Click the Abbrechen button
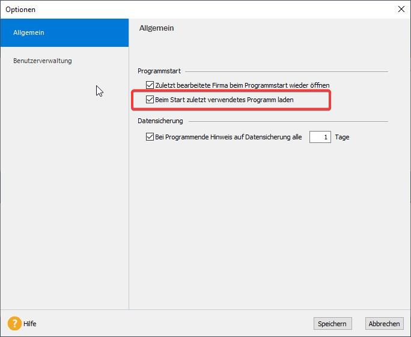 (x=384, y=324)
